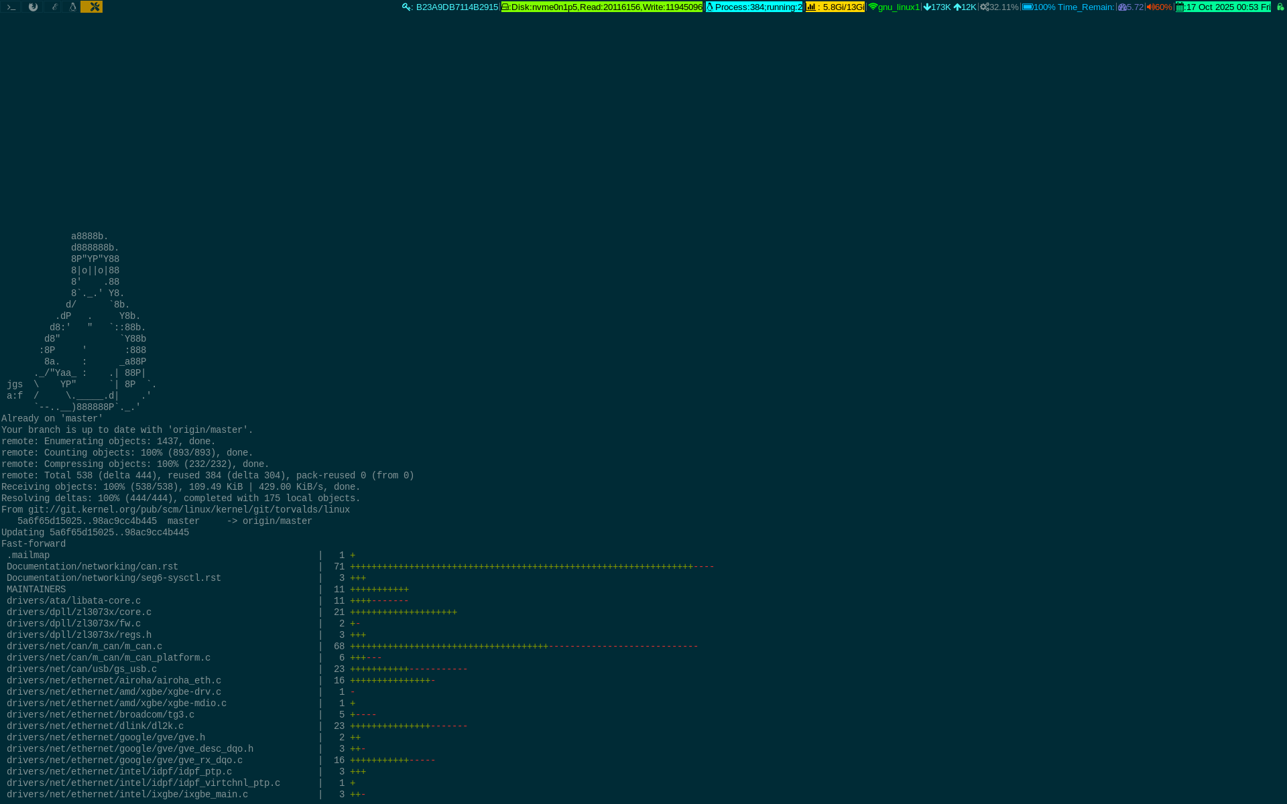Viewport: 1287px width, 804px height.
Task: Switch to the Linux penguin workspace
Action: (x=73, y=7)
